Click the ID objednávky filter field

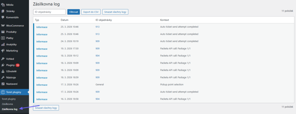coord(49,12)
